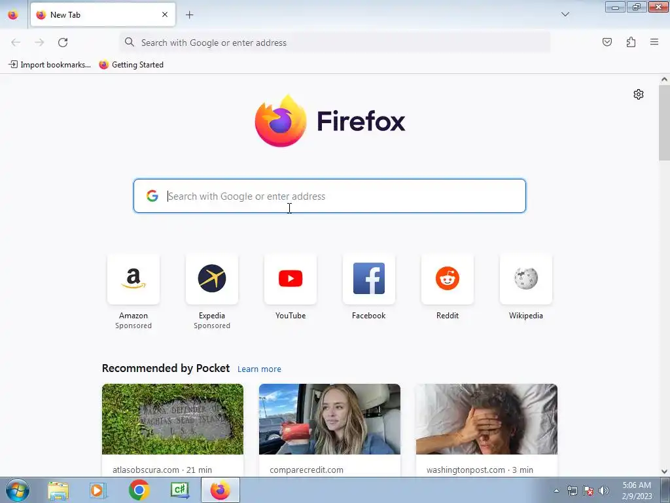The height and width of the screenshot is (503, 670).
Task: Click the center Google search field
Action: [x=330, y=196]
